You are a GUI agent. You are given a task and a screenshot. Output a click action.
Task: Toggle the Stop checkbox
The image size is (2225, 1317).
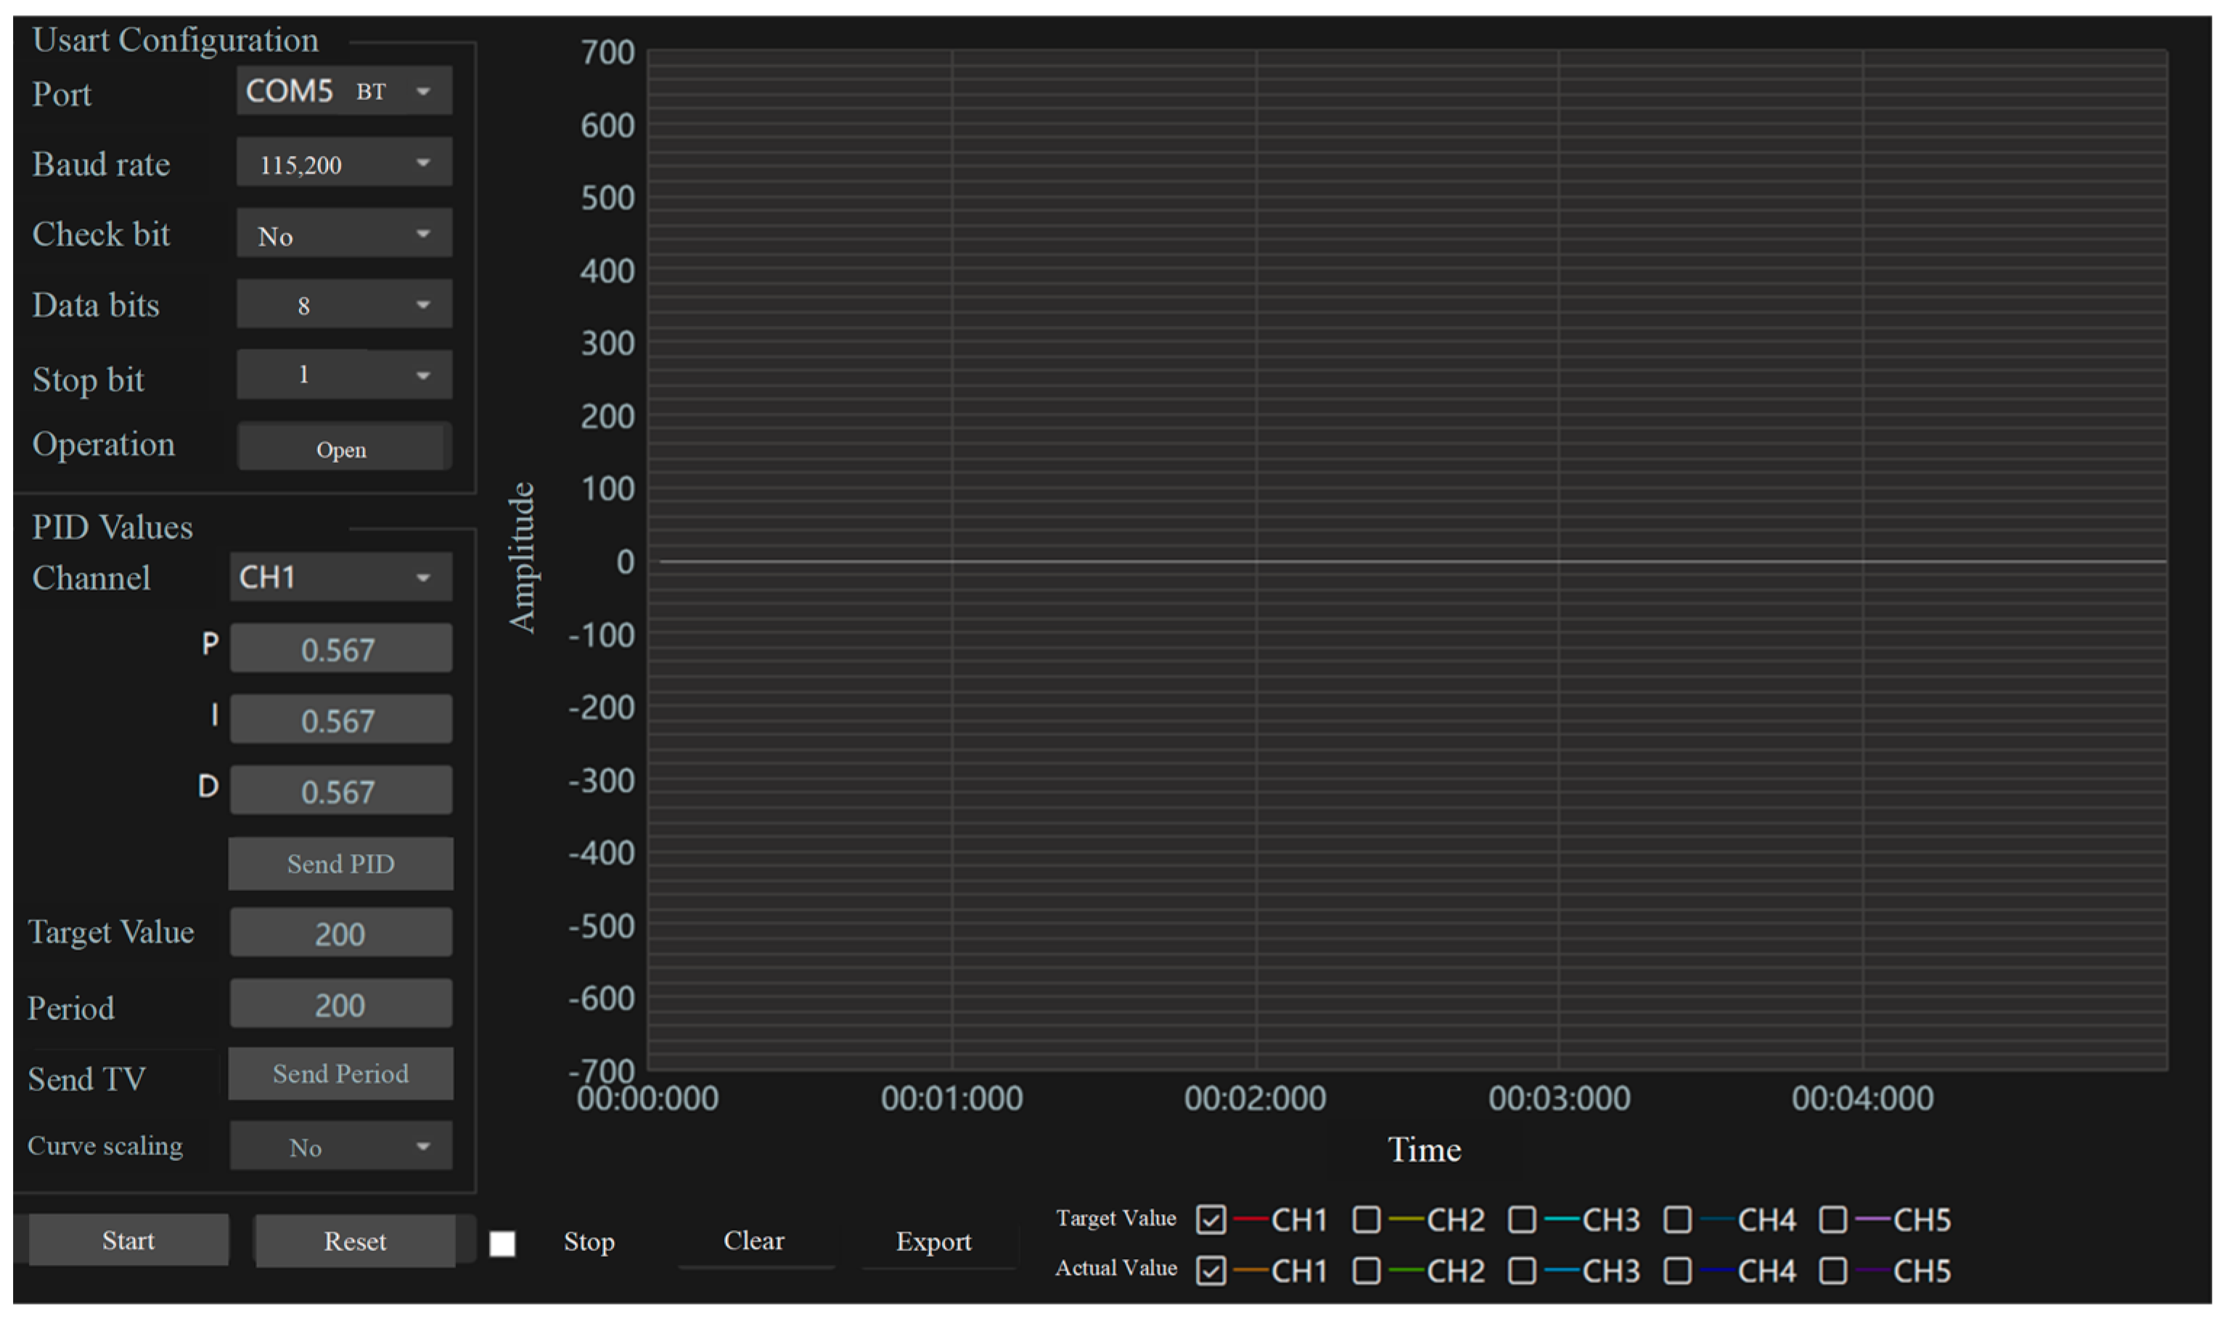point(502,1243)
